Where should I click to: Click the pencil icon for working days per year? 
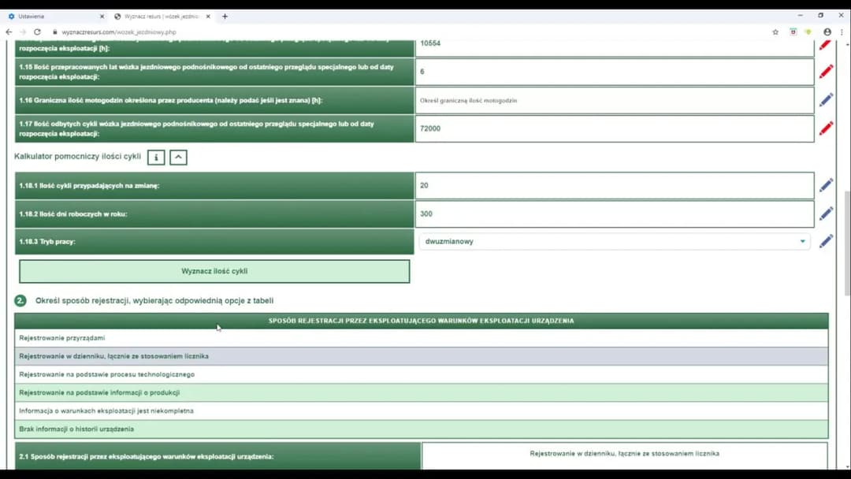[x=826, y=214]
